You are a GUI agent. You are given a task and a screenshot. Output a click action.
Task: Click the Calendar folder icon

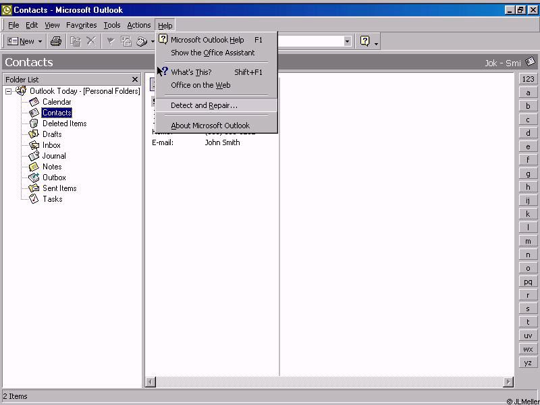tap(34, 102)
